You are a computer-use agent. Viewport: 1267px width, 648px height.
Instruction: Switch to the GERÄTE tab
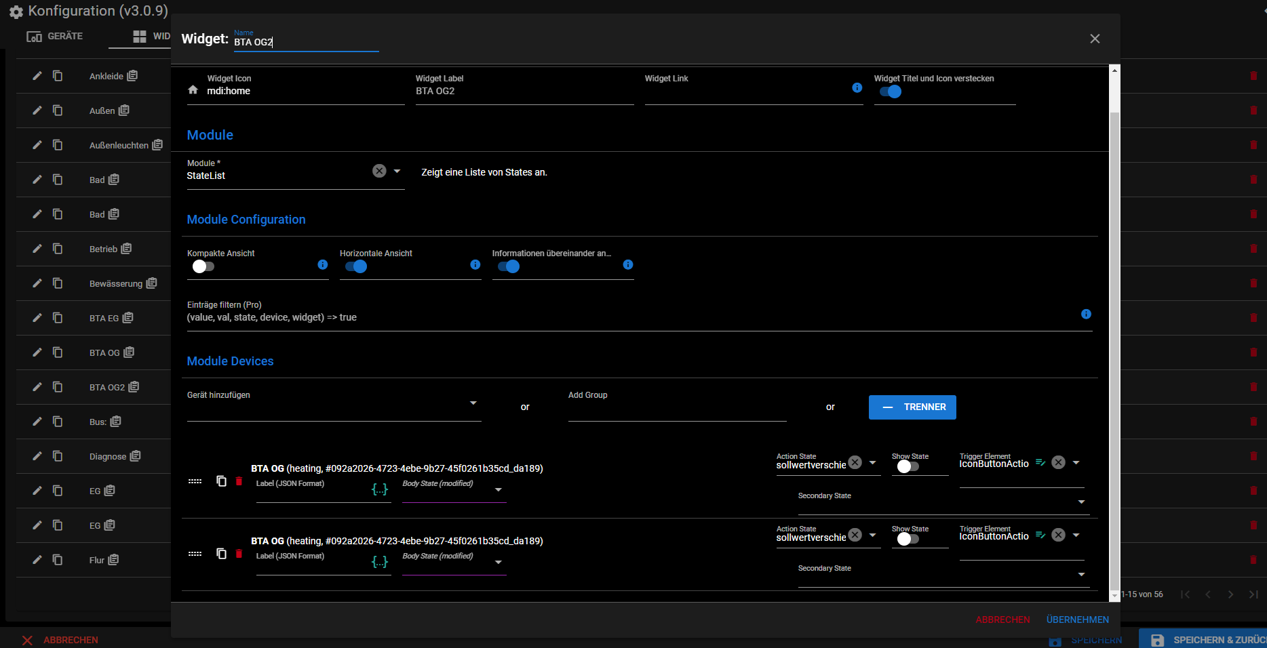point(54,36)
